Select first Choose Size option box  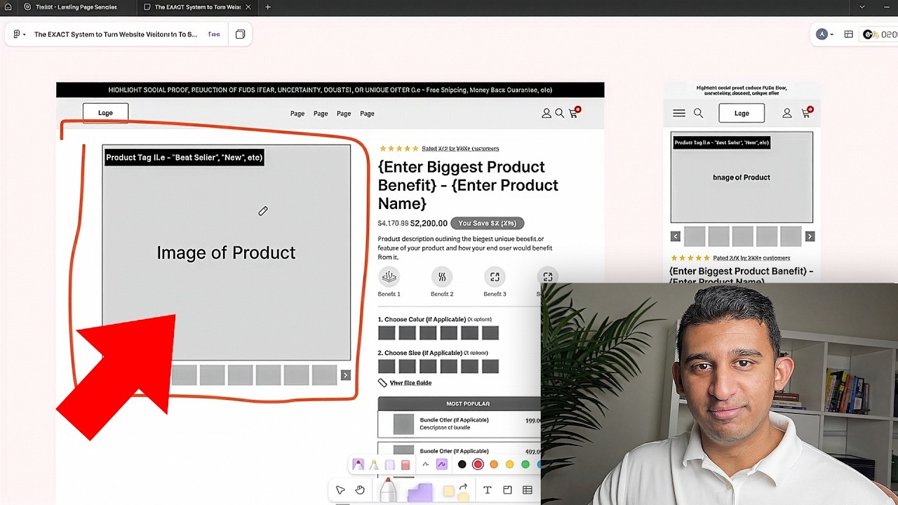click(387, 366)
